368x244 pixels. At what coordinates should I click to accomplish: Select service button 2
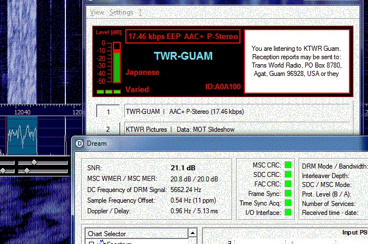[x=108, y=129]
